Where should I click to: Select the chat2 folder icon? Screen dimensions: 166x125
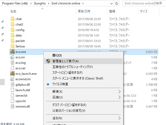tap(12, 24)
